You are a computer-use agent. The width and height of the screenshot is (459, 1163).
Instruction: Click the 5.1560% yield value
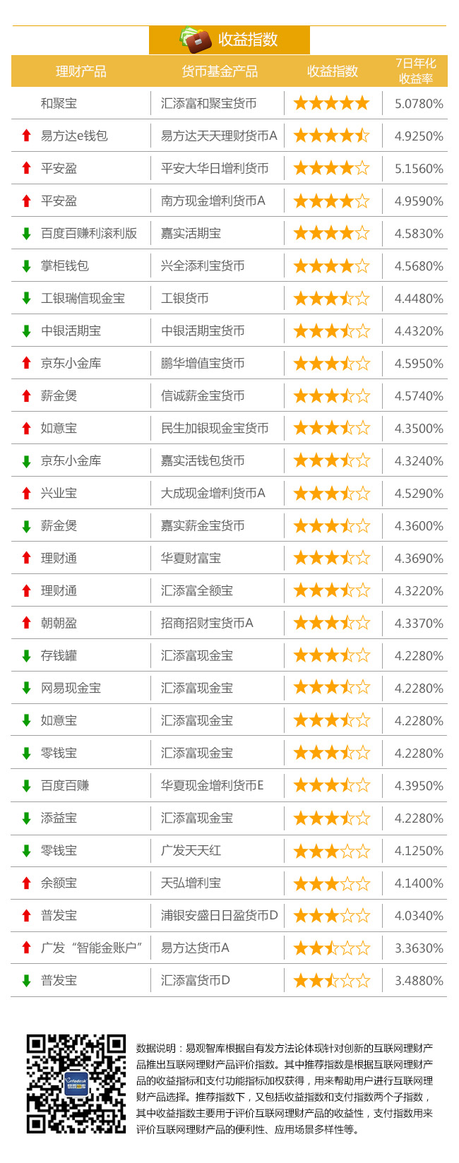coord(419,169)
